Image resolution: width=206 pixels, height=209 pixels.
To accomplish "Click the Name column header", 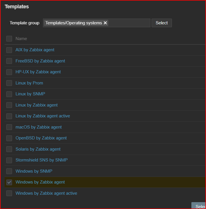I will click(21, 39).
